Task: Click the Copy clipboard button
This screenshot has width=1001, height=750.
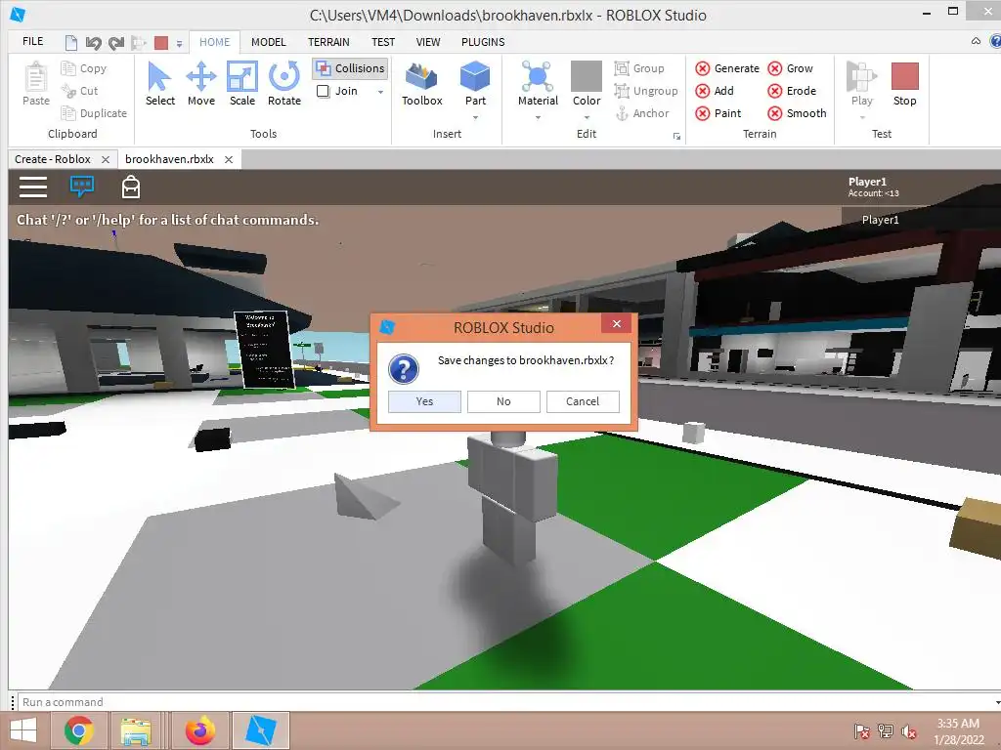Action: (x=84, y=68)
